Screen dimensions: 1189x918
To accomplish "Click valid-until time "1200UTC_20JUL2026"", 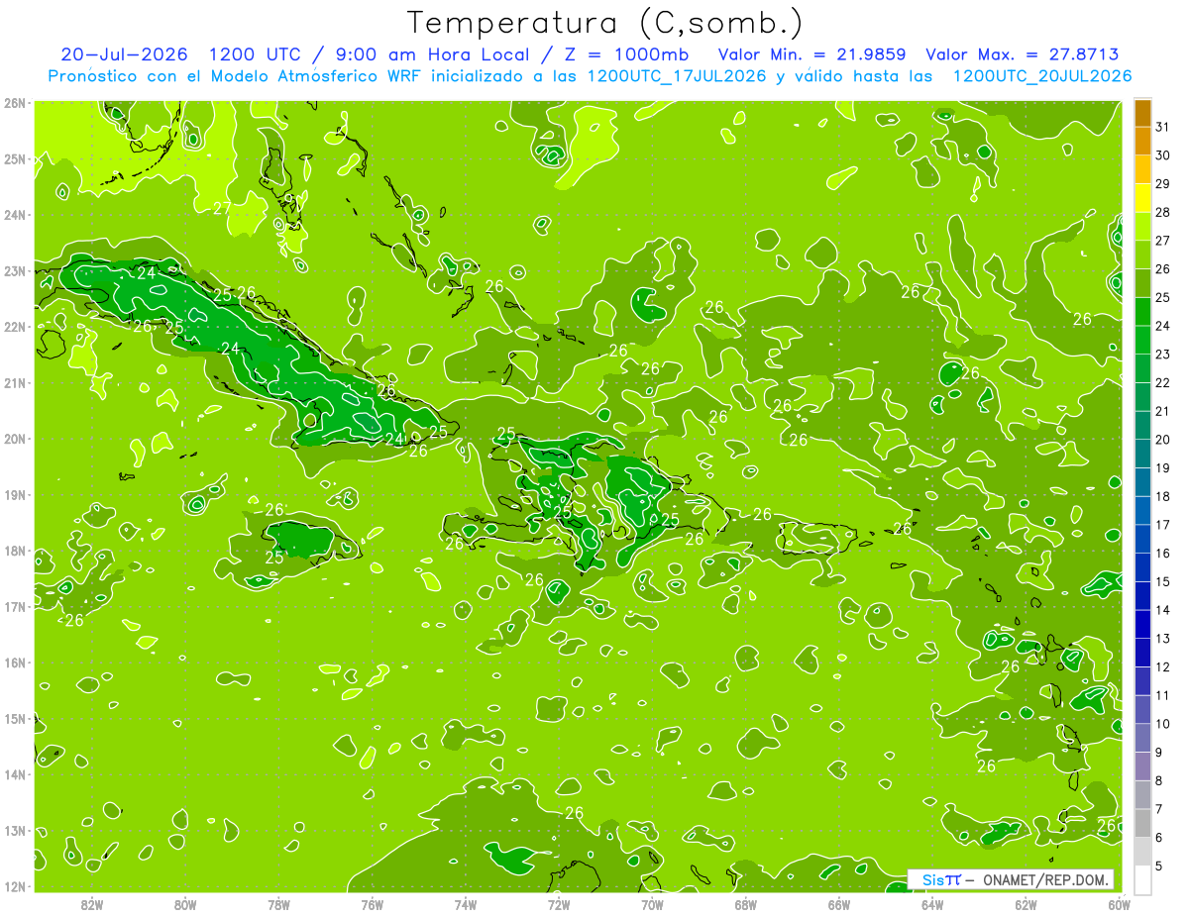I will (1041, 75).
